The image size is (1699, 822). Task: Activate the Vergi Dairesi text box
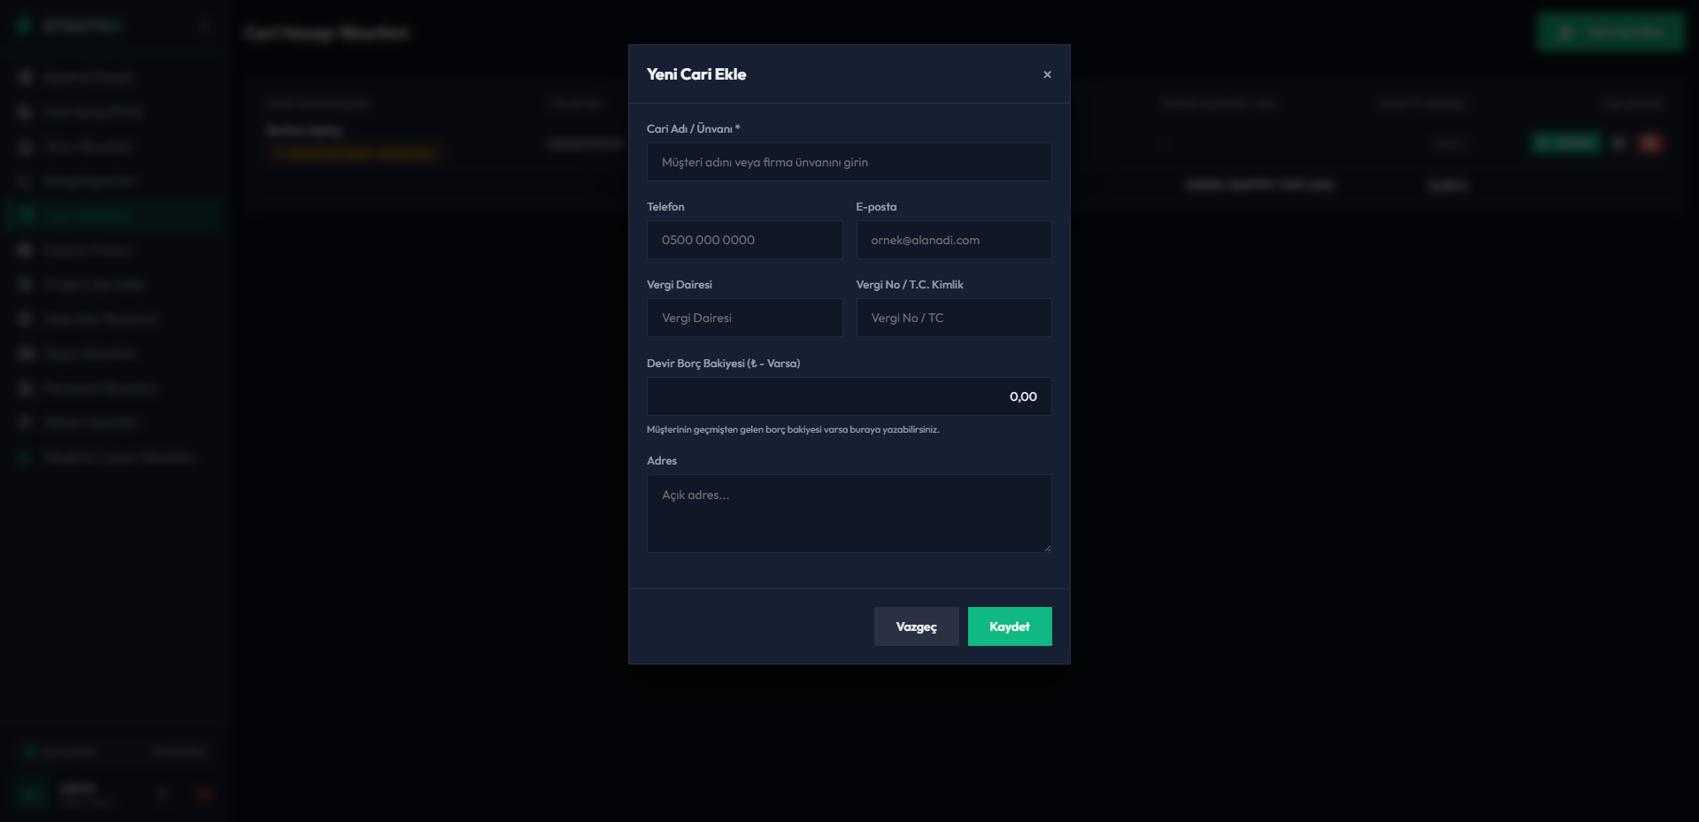[x=744, y=318]
